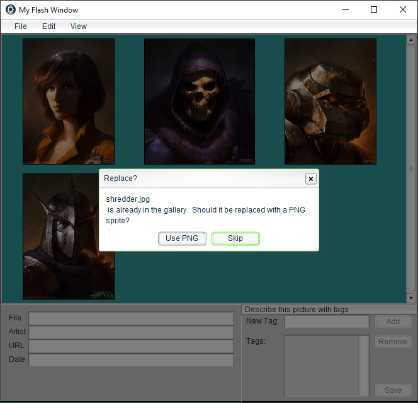Click the New Tag input box

[326, 322]
